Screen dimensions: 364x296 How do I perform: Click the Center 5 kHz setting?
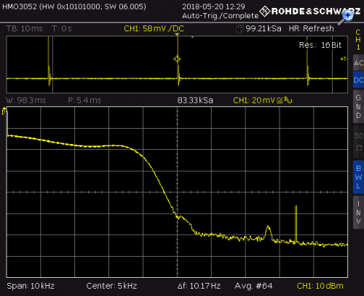pos(111,286)
